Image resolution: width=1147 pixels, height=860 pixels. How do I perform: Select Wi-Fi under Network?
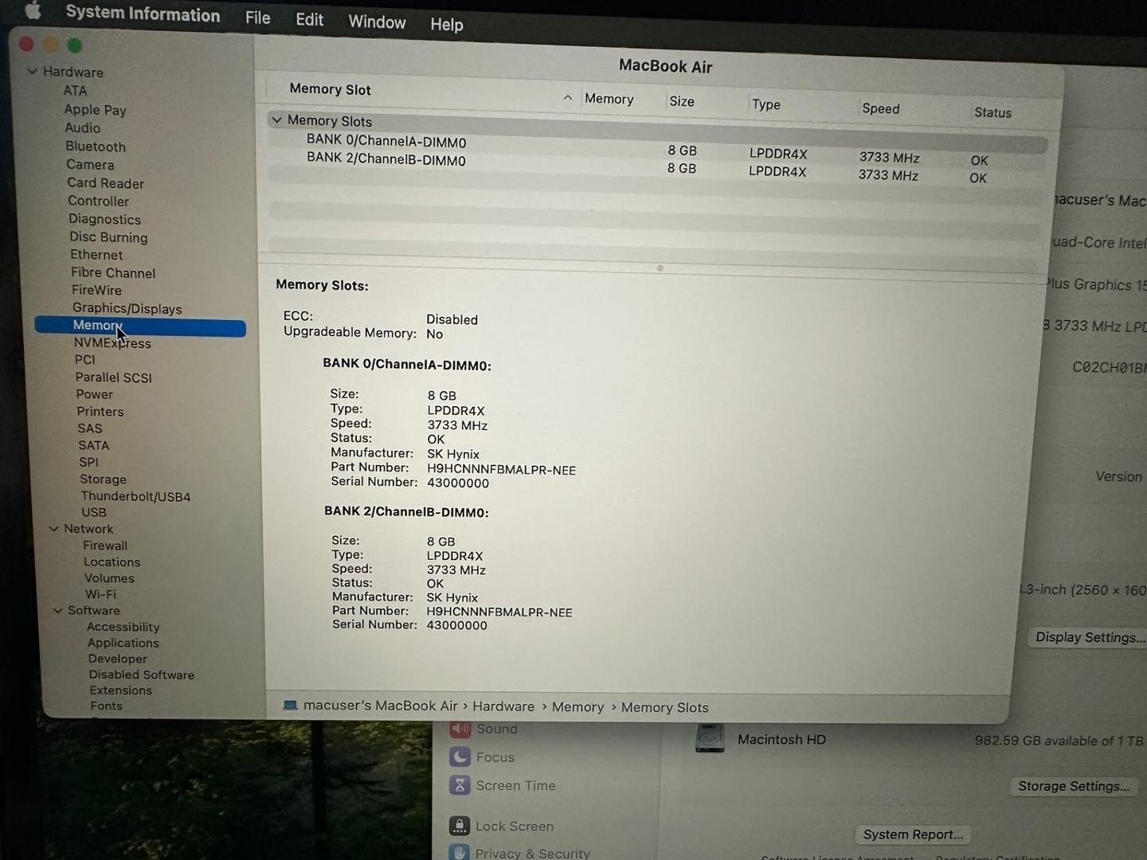pos(100,595)
